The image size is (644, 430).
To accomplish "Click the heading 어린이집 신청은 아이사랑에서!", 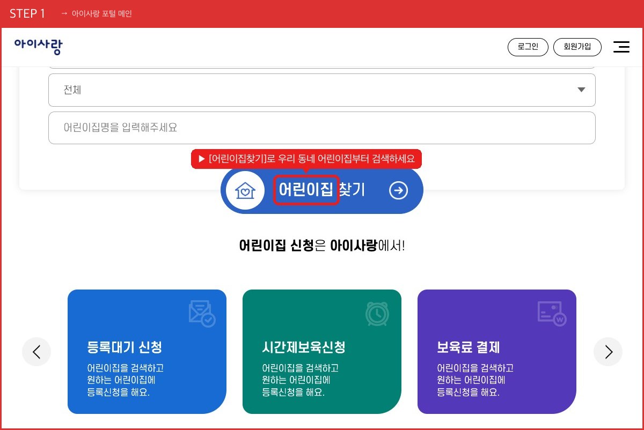I will pos(322,246).
